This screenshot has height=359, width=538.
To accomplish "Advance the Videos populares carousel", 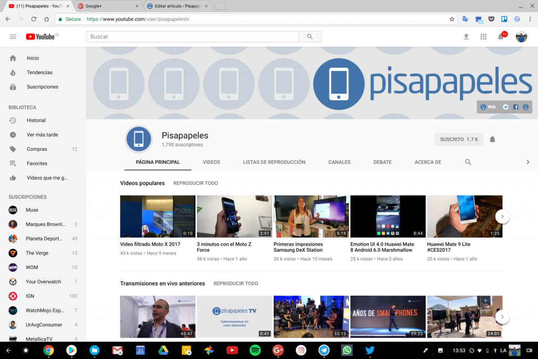I will coord(502,217).
